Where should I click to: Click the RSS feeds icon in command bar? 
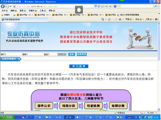(x=109, y=19)
